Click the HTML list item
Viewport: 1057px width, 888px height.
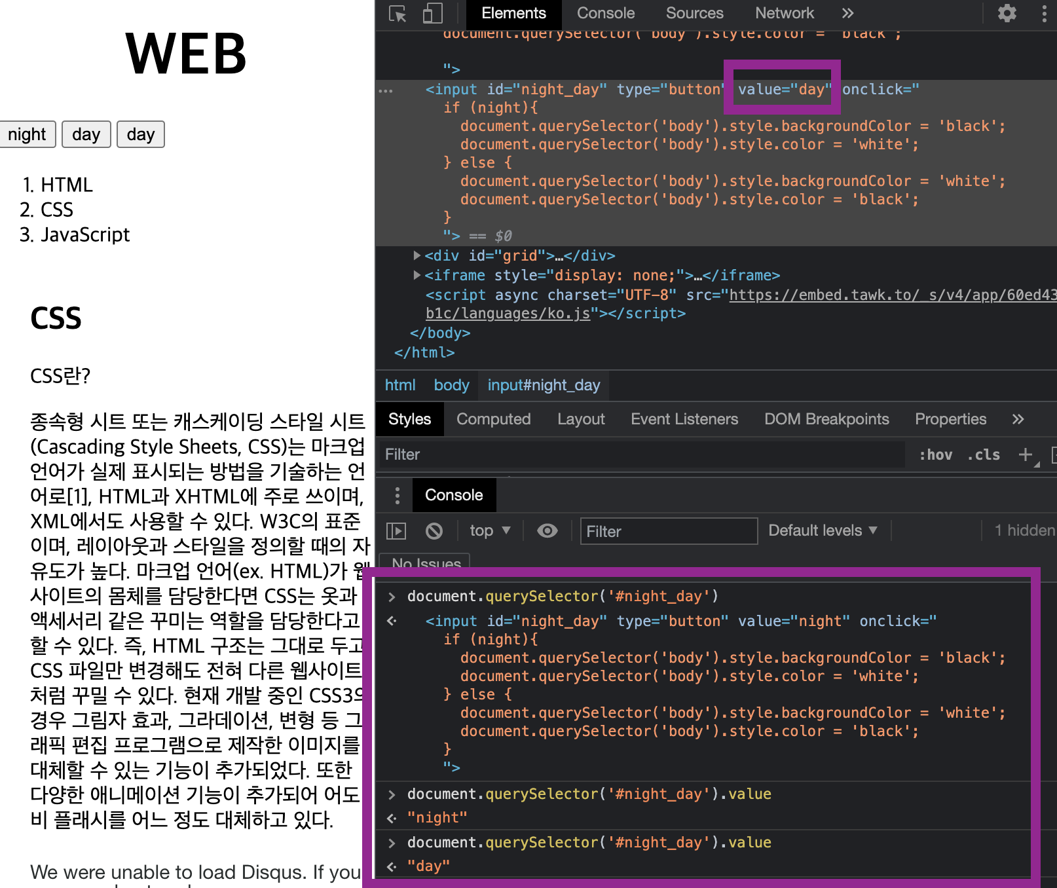tap(67, 185)
